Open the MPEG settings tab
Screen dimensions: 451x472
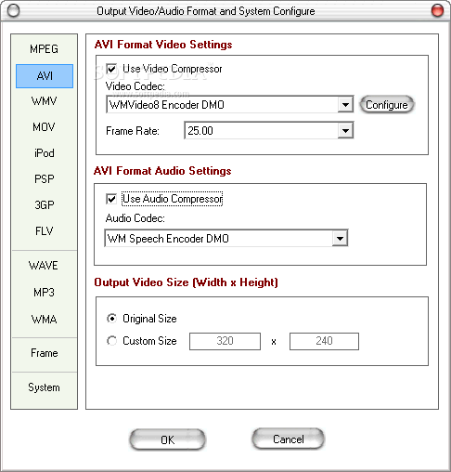click(x=44, y=49)
